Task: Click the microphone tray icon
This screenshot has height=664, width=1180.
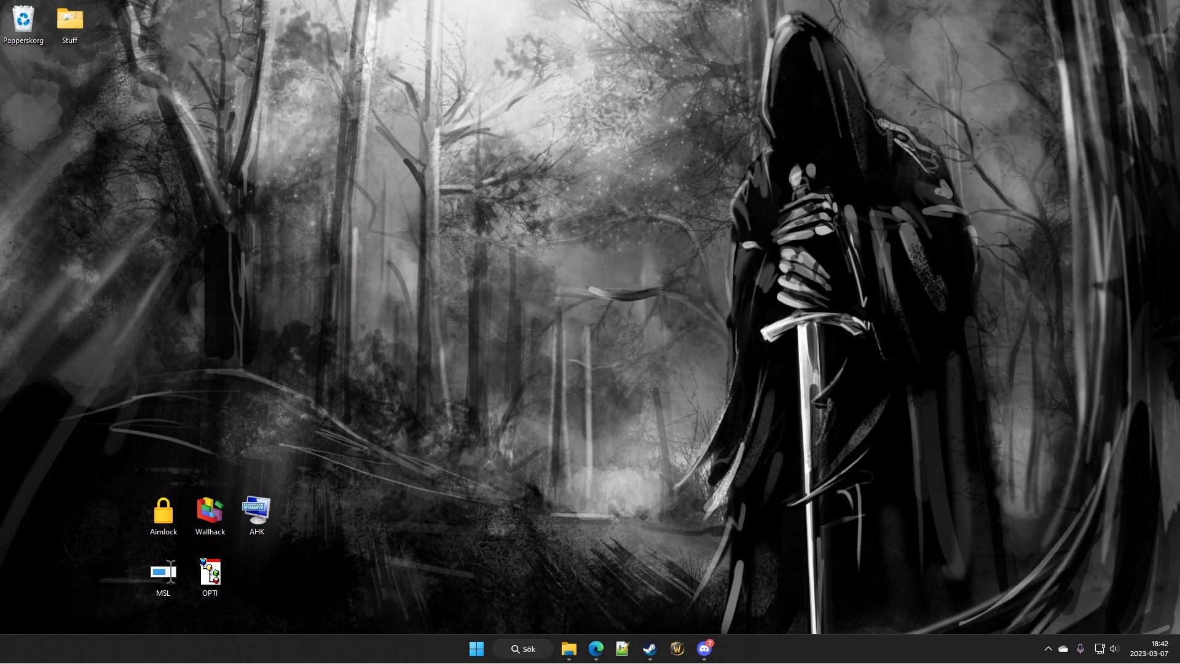Action: click(1080, 649)
